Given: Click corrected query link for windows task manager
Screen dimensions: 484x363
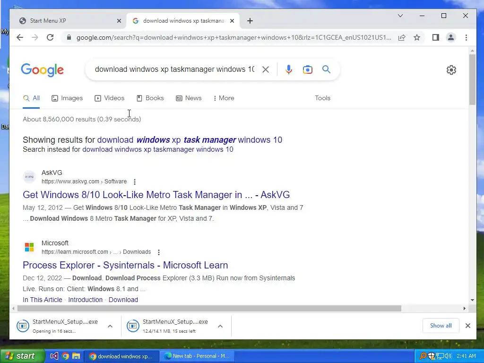Looking at the screenshot, I should (190, 140).
